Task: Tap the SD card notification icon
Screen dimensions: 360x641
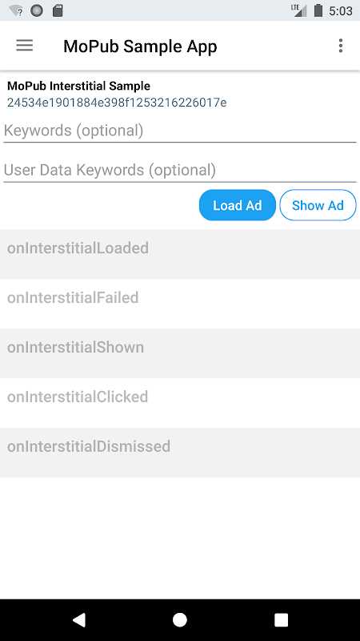Action: (58, 11)
